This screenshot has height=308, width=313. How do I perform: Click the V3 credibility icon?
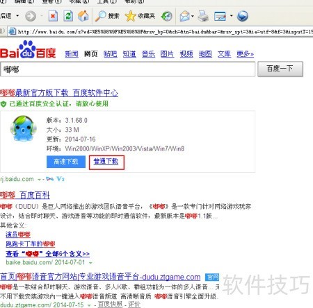(61, 179)
